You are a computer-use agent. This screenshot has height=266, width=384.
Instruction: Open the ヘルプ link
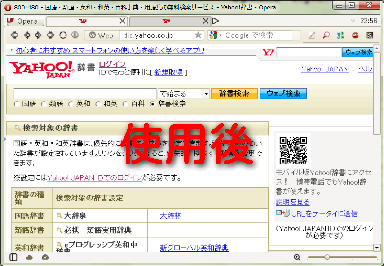pyautogui.click(x=366, y=69)
